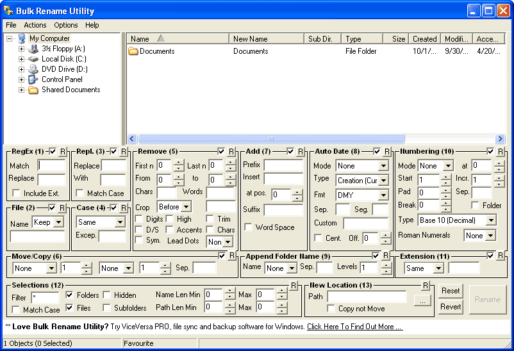Click the Selections Filter input field
Image resolution: width=514 pixels, height=351 pixels.
click(x=46, y=298)
